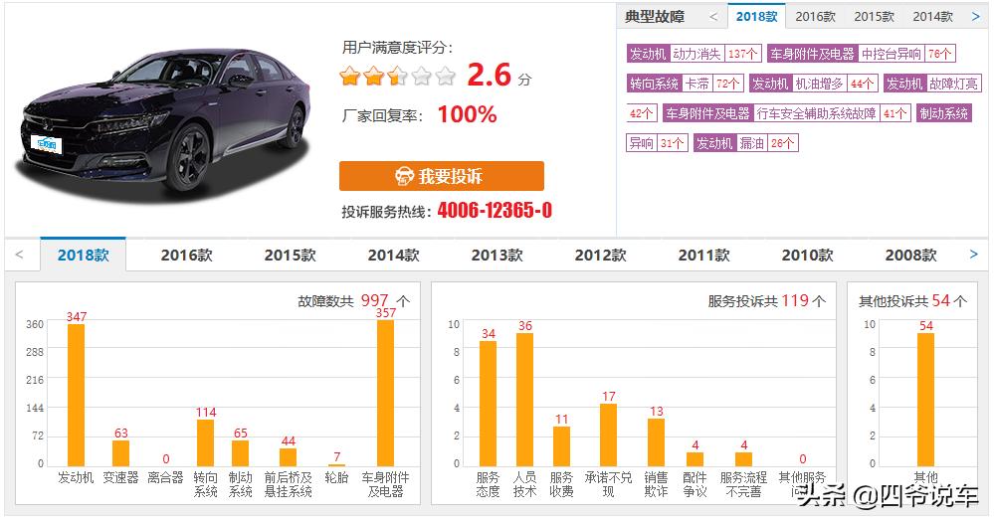The height and width of the screenshot is (523, 994).
Task: Show previous years in 典型故障 panel arrow
Action: pos(713,17)
